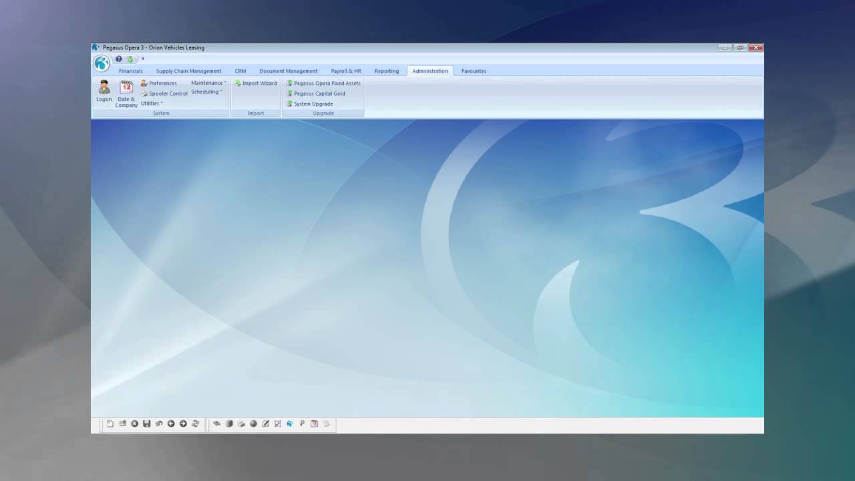Click the red calendar icon in bottom toolbar

(314, 424)
